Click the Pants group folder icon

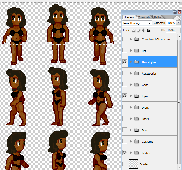pos(137,119)
